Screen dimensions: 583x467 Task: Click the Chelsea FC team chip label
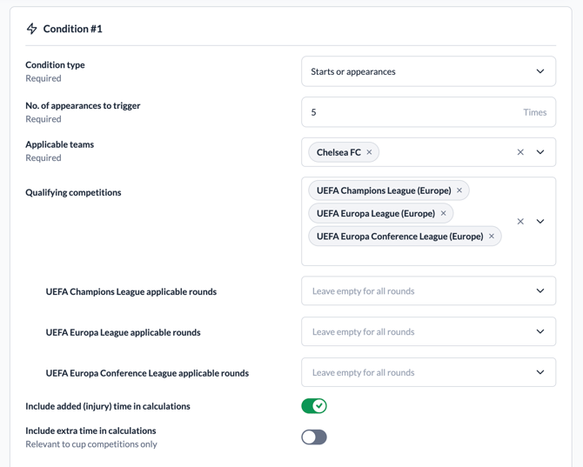338,152
